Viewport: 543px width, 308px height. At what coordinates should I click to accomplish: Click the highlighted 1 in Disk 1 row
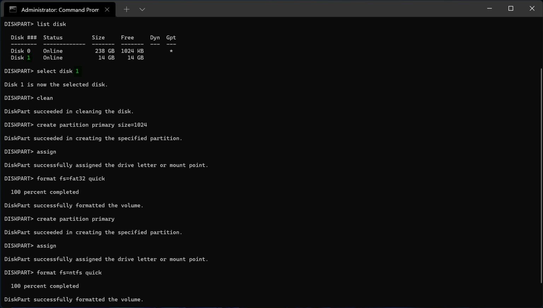pyautogui.click(x=29, y=58)
